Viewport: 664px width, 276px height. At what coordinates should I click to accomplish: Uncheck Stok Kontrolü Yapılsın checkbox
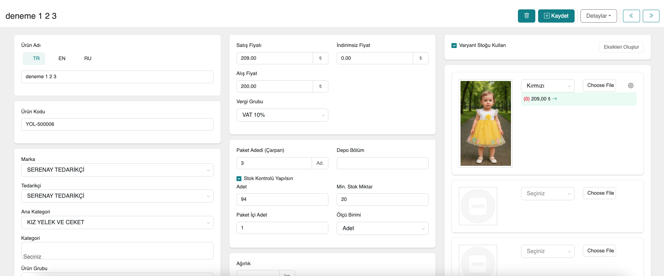pyautogui.click(x=239, y=179)
